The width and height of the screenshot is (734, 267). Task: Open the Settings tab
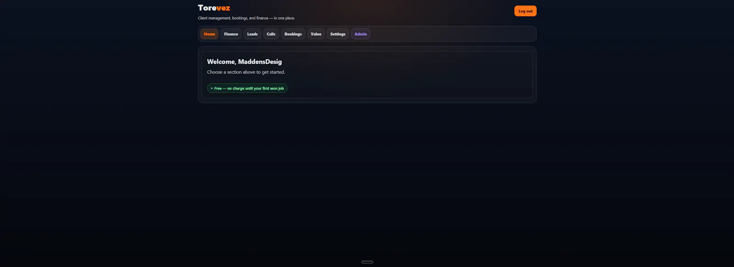[x=338, y=34]
